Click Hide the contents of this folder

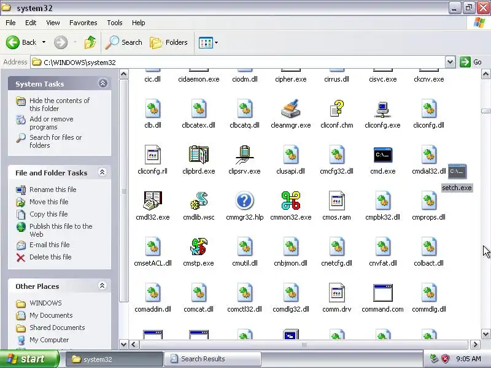coord(60,104)
